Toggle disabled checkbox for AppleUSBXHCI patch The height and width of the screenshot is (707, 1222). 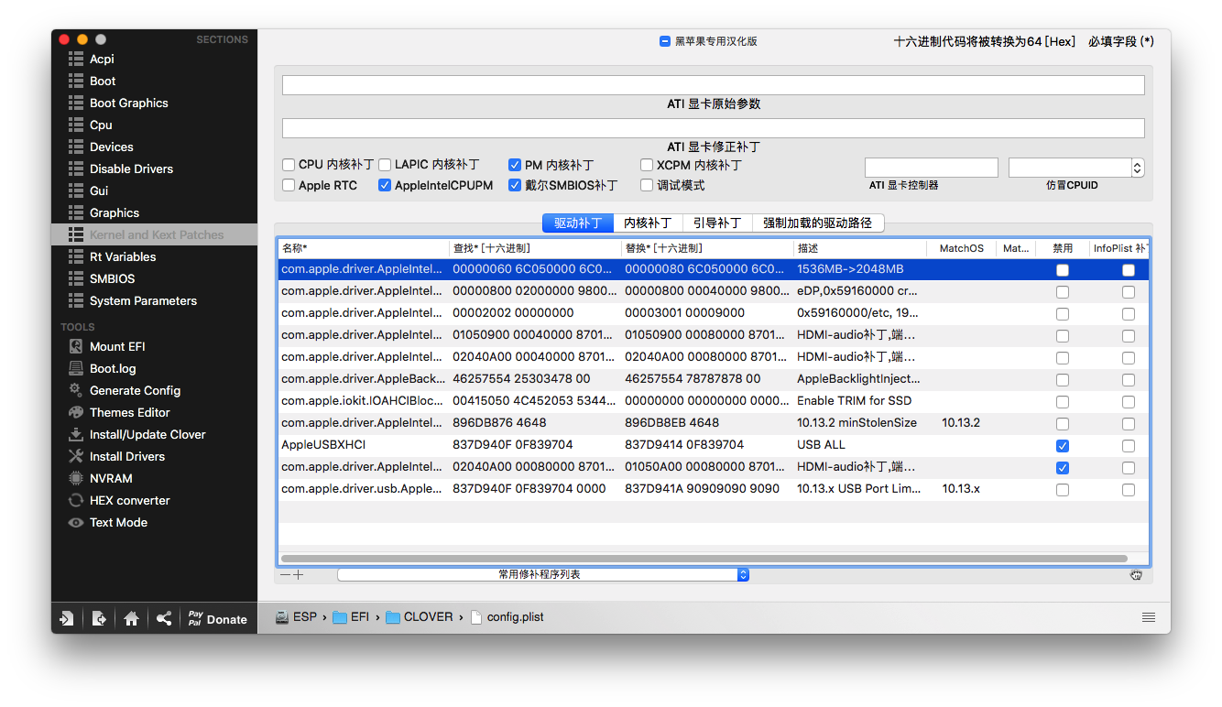tap(1062, 446)
